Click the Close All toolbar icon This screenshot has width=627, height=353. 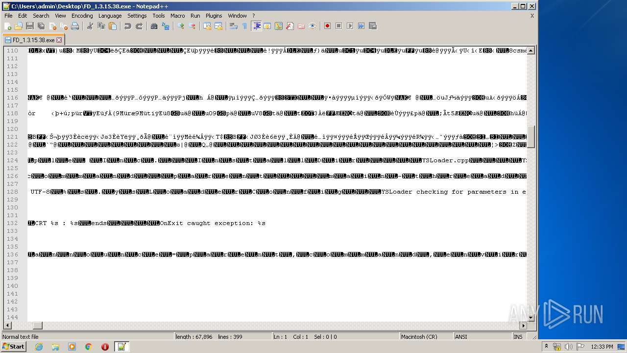(64, 26)
